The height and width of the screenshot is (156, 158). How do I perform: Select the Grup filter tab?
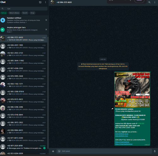(33, 13)
